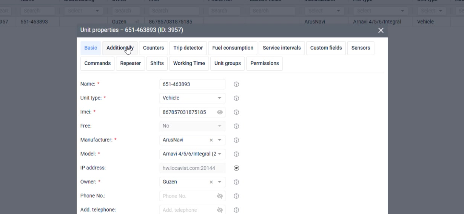Open help icon next to Phone No.
This screenshot has height=214, width=464.
pos(236,196)
